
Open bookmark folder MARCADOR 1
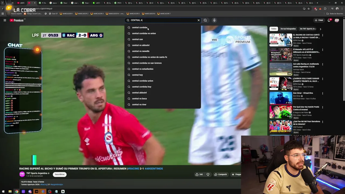coord(66,13)
